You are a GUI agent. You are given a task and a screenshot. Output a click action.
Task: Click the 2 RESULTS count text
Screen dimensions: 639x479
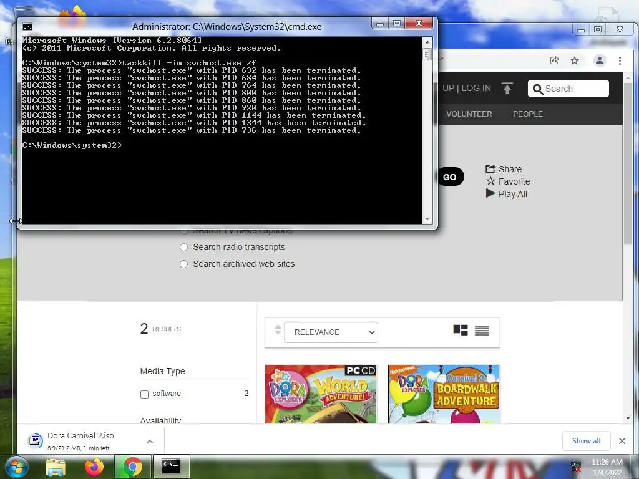pyautogui.click(x=160, y=328)
